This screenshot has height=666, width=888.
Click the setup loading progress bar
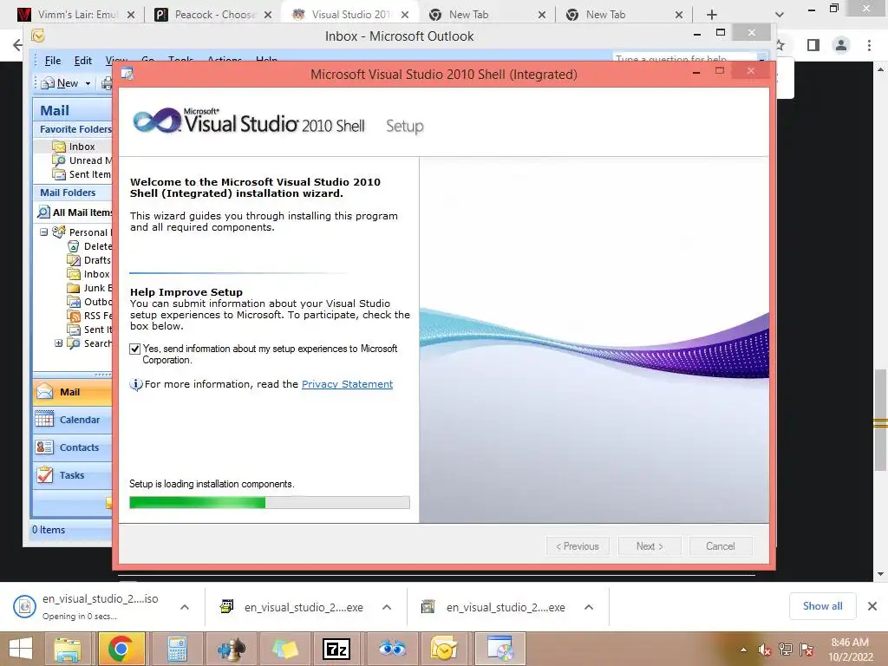tap(270, 502)
